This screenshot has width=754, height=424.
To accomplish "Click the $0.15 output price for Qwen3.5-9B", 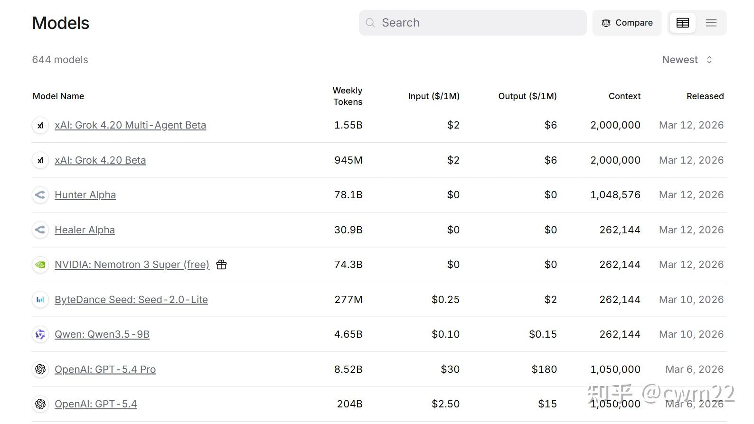I will coord(543,334).
